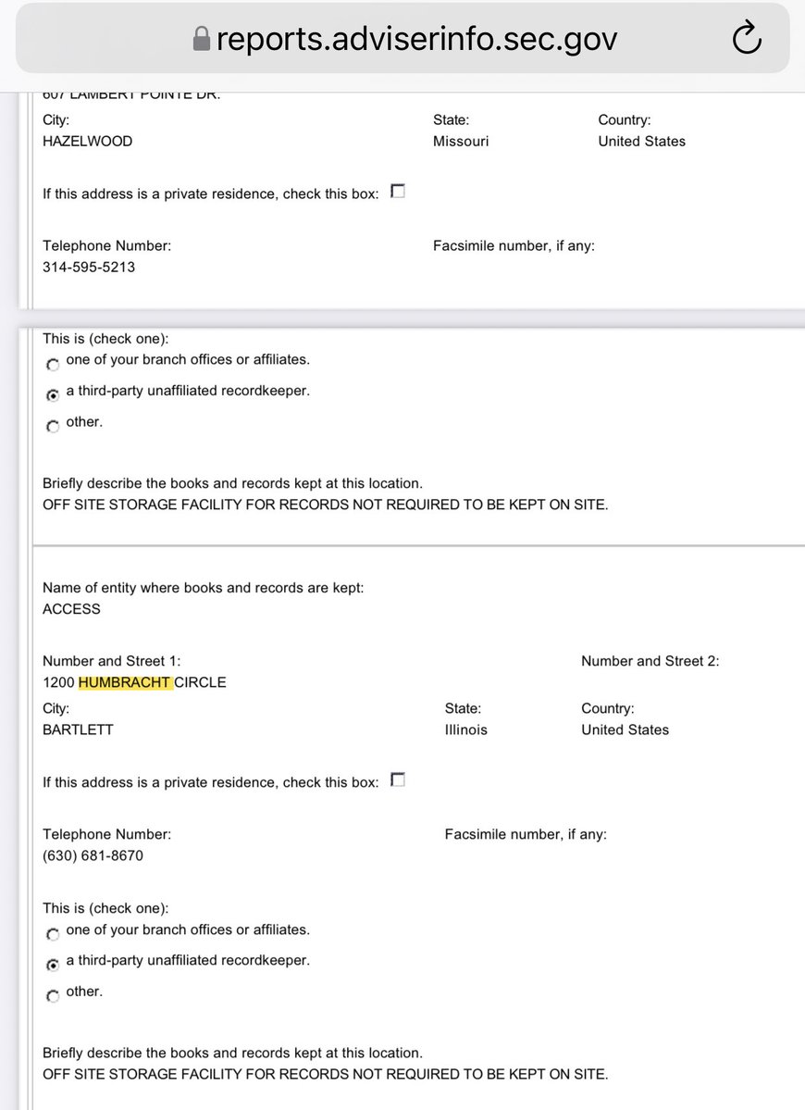
Task: Tap the state value Illinois
Action: point(466,730)
